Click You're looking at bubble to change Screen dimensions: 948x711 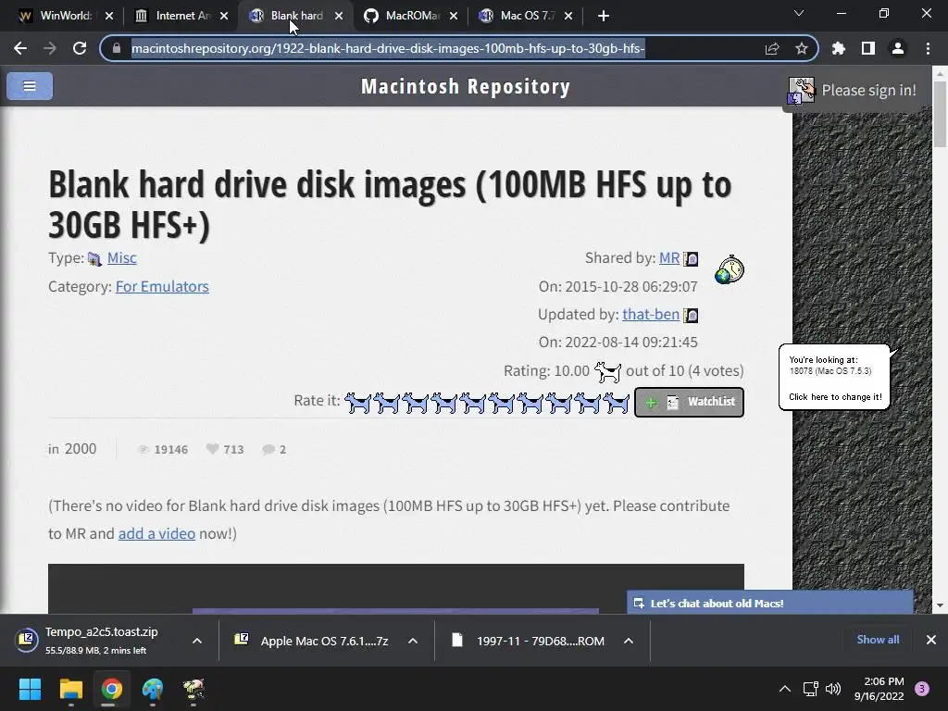[x=835, y=378]
